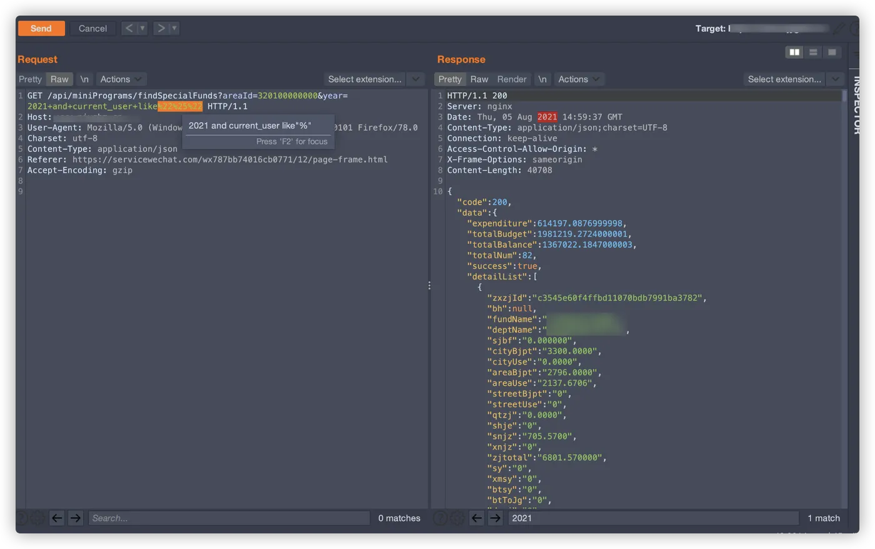Click the "zjtotal":"6801.570000" line
Screen dimensions: 875x549
[x=547, y=457]
